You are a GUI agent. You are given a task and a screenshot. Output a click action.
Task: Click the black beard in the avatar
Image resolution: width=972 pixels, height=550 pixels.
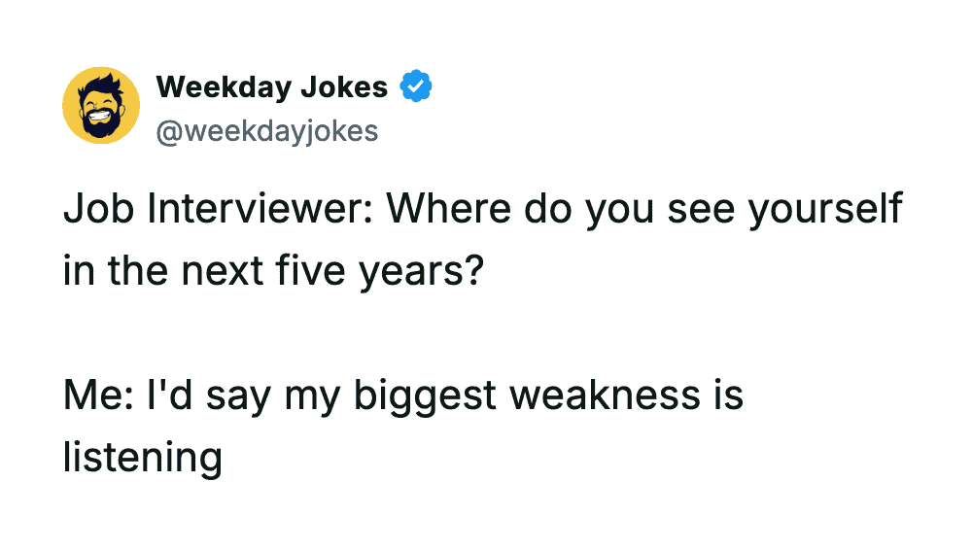click(x=101, y=124)
